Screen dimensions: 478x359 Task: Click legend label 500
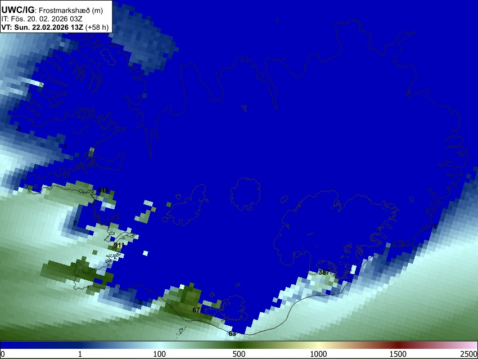(x=238, y=354)
